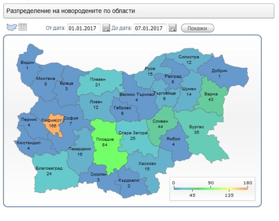The height and width of the screenshot is (221, 279).
Task: Switch to the table view icon
Action: pos(23,27)
